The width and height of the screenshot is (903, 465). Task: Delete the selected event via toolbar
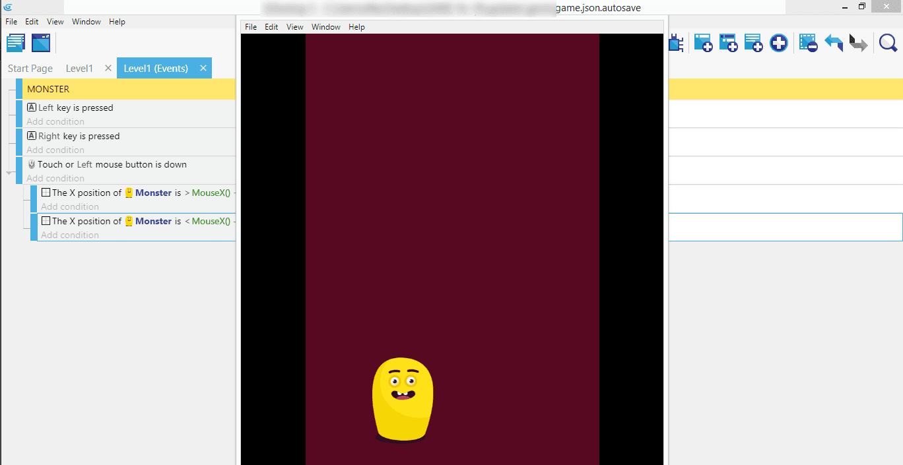[808, 44]
